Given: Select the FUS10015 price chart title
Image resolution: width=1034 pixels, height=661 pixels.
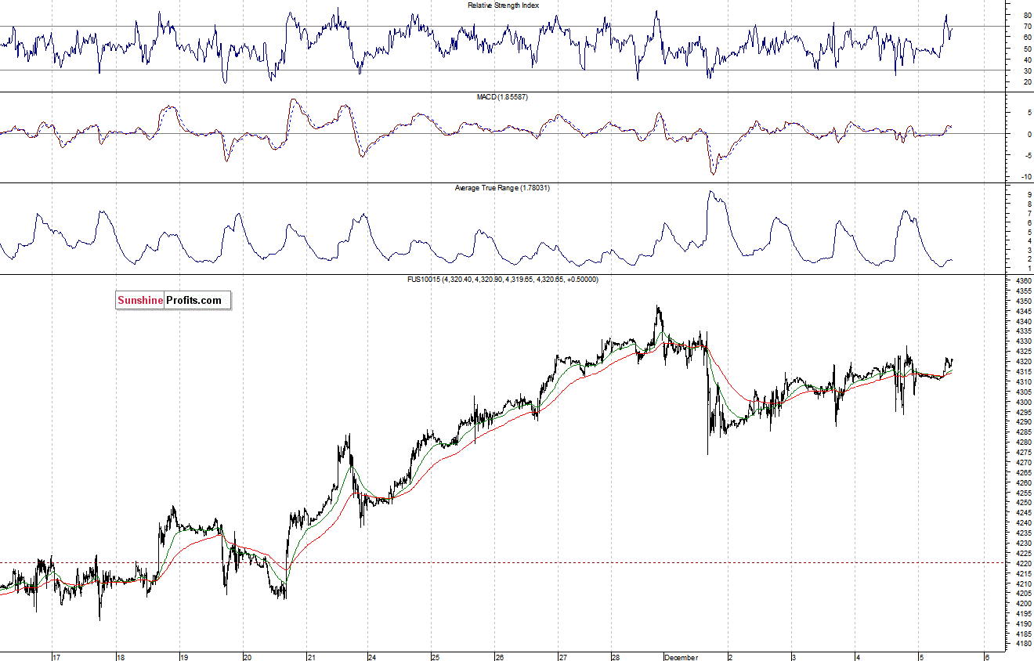Looking at the screenshot, I should point(504,280).
